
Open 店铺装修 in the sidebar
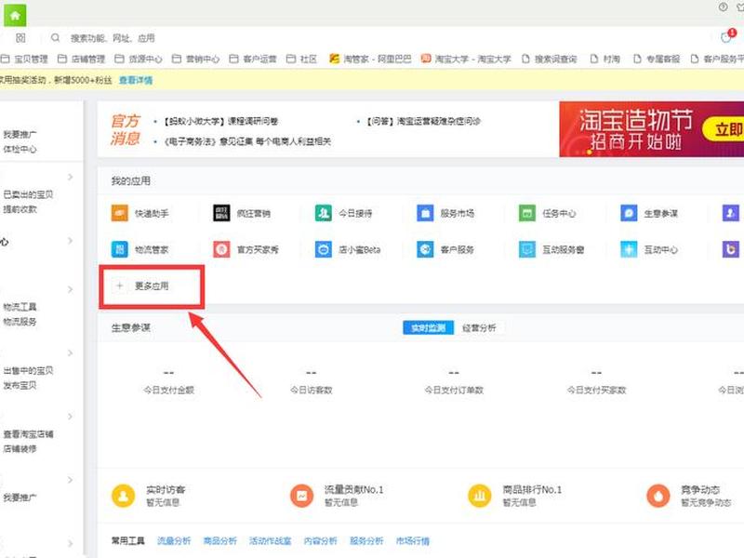coord(20,449)
